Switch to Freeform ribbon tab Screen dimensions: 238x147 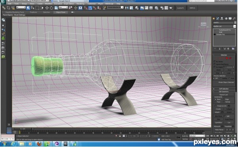click(33, 12)
